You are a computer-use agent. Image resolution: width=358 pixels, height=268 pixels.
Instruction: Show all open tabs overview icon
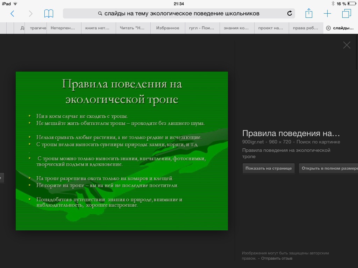pyautogui.click(x=346, y=14)
